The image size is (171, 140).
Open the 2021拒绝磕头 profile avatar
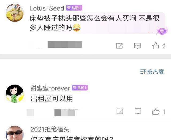coord(15,133)
